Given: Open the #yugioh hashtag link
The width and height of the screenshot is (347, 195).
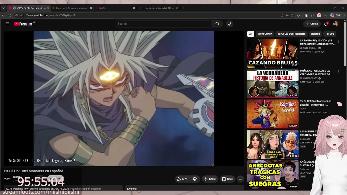Looking at the screenshot, I should tap(86, 188).
